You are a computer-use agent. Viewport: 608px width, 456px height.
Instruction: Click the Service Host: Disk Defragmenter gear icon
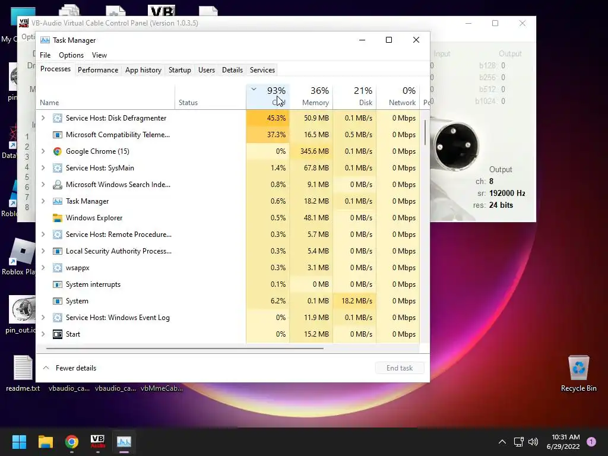(58, 118)
